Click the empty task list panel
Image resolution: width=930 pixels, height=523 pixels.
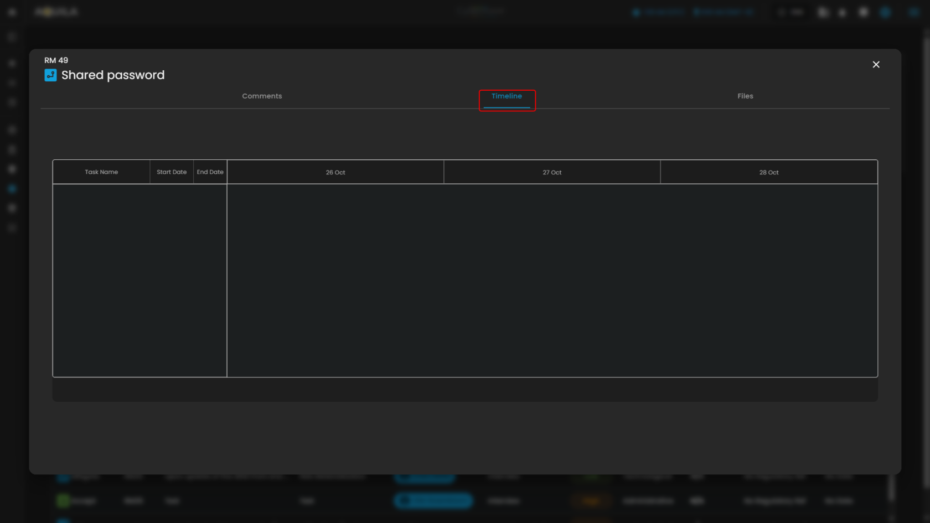point(139,280)
